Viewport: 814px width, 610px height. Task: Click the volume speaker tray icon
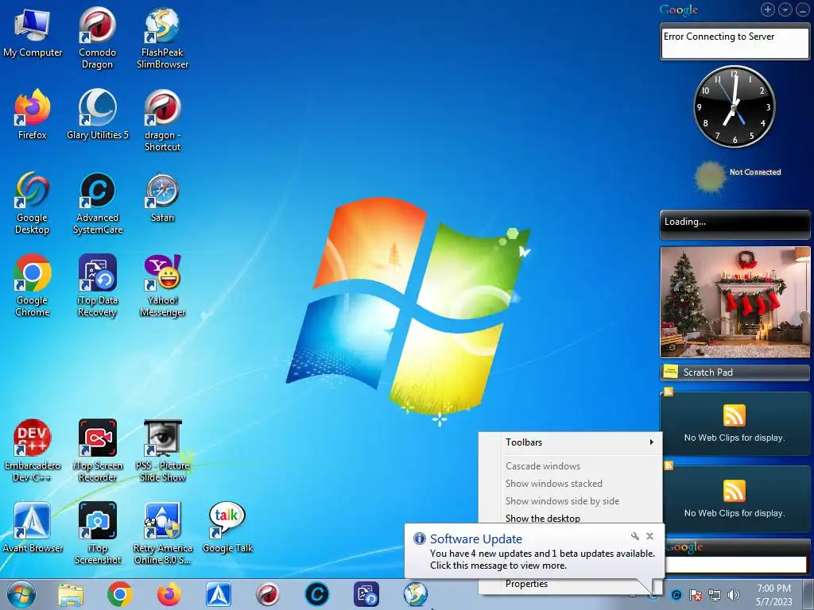734,595
